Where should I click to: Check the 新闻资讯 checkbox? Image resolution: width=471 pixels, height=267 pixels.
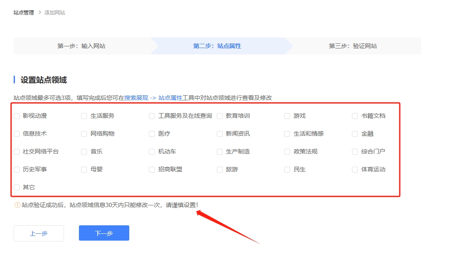click(x=220, y=134)
